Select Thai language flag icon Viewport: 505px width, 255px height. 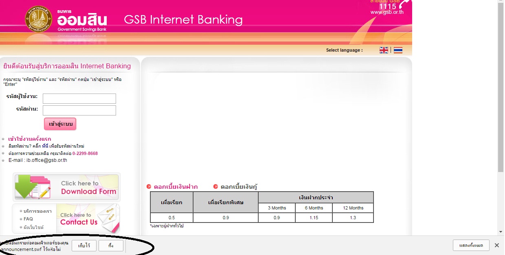pos(398,50)
